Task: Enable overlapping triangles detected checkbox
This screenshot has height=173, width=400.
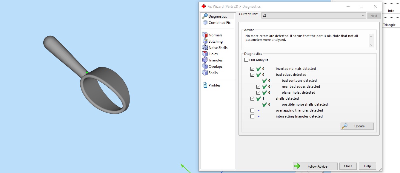Action: tap(252, 110)
